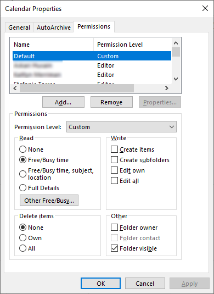Select the Permissions tab
The height and width of the screenshot is (294, 214).
coord(94,26)
